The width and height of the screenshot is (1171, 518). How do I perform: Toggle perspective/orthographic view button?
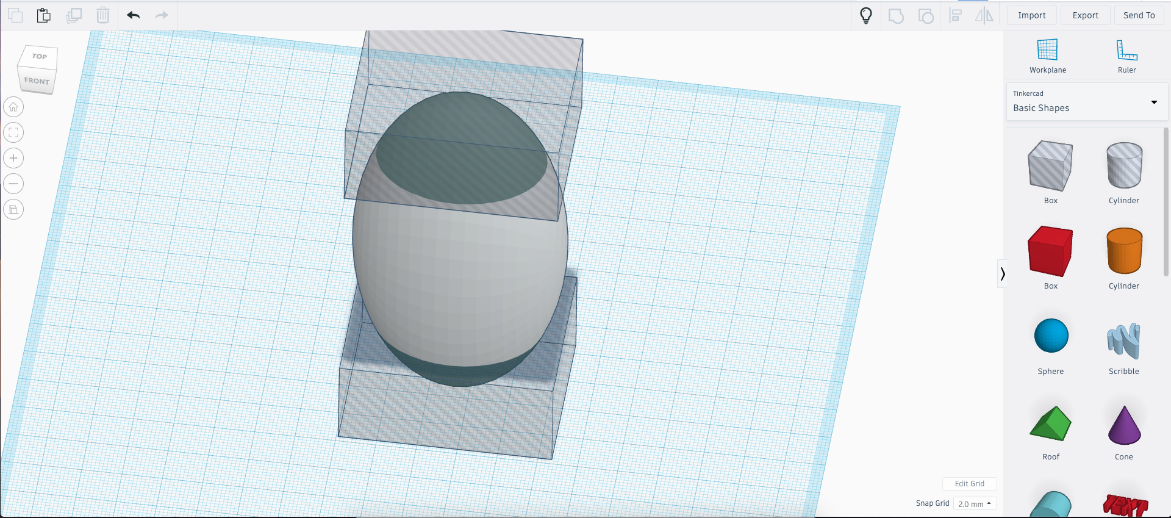coord(13,209)
